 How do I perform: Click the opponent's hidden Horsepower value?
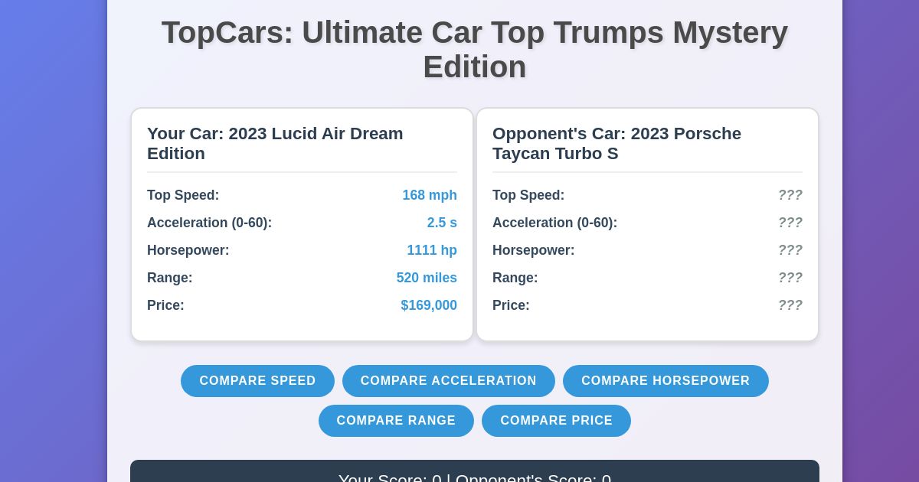(790, 250)
